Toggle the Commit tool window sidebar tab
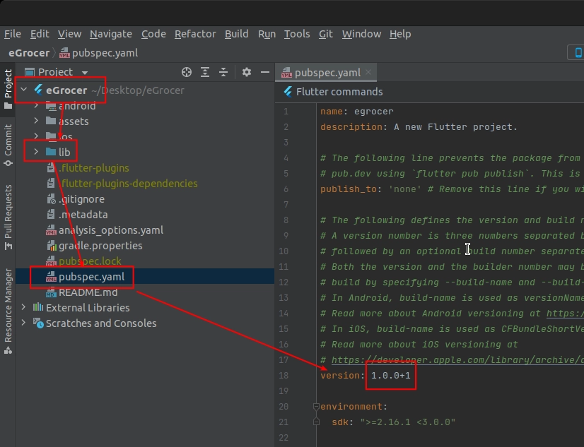Screen dimensions: 584x447 click(x=8, y=145)
